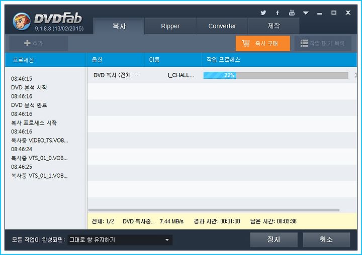Click log entry 복사중 VTS_01_0.VOB...

pyautogui.click(x=40, y=158)
